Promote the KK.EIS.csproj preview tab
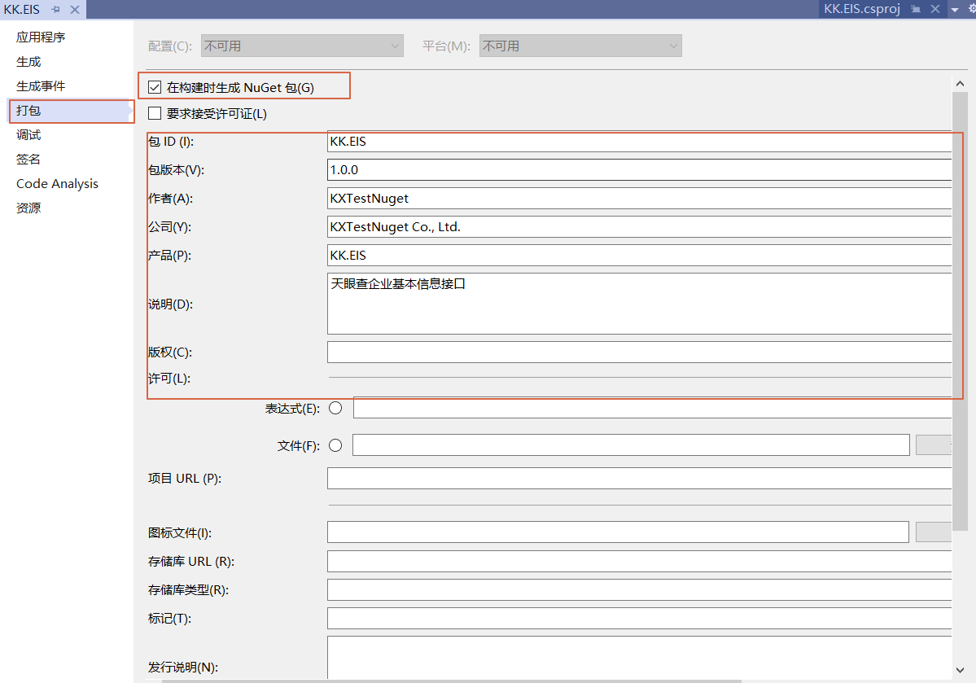 (916, 9)
